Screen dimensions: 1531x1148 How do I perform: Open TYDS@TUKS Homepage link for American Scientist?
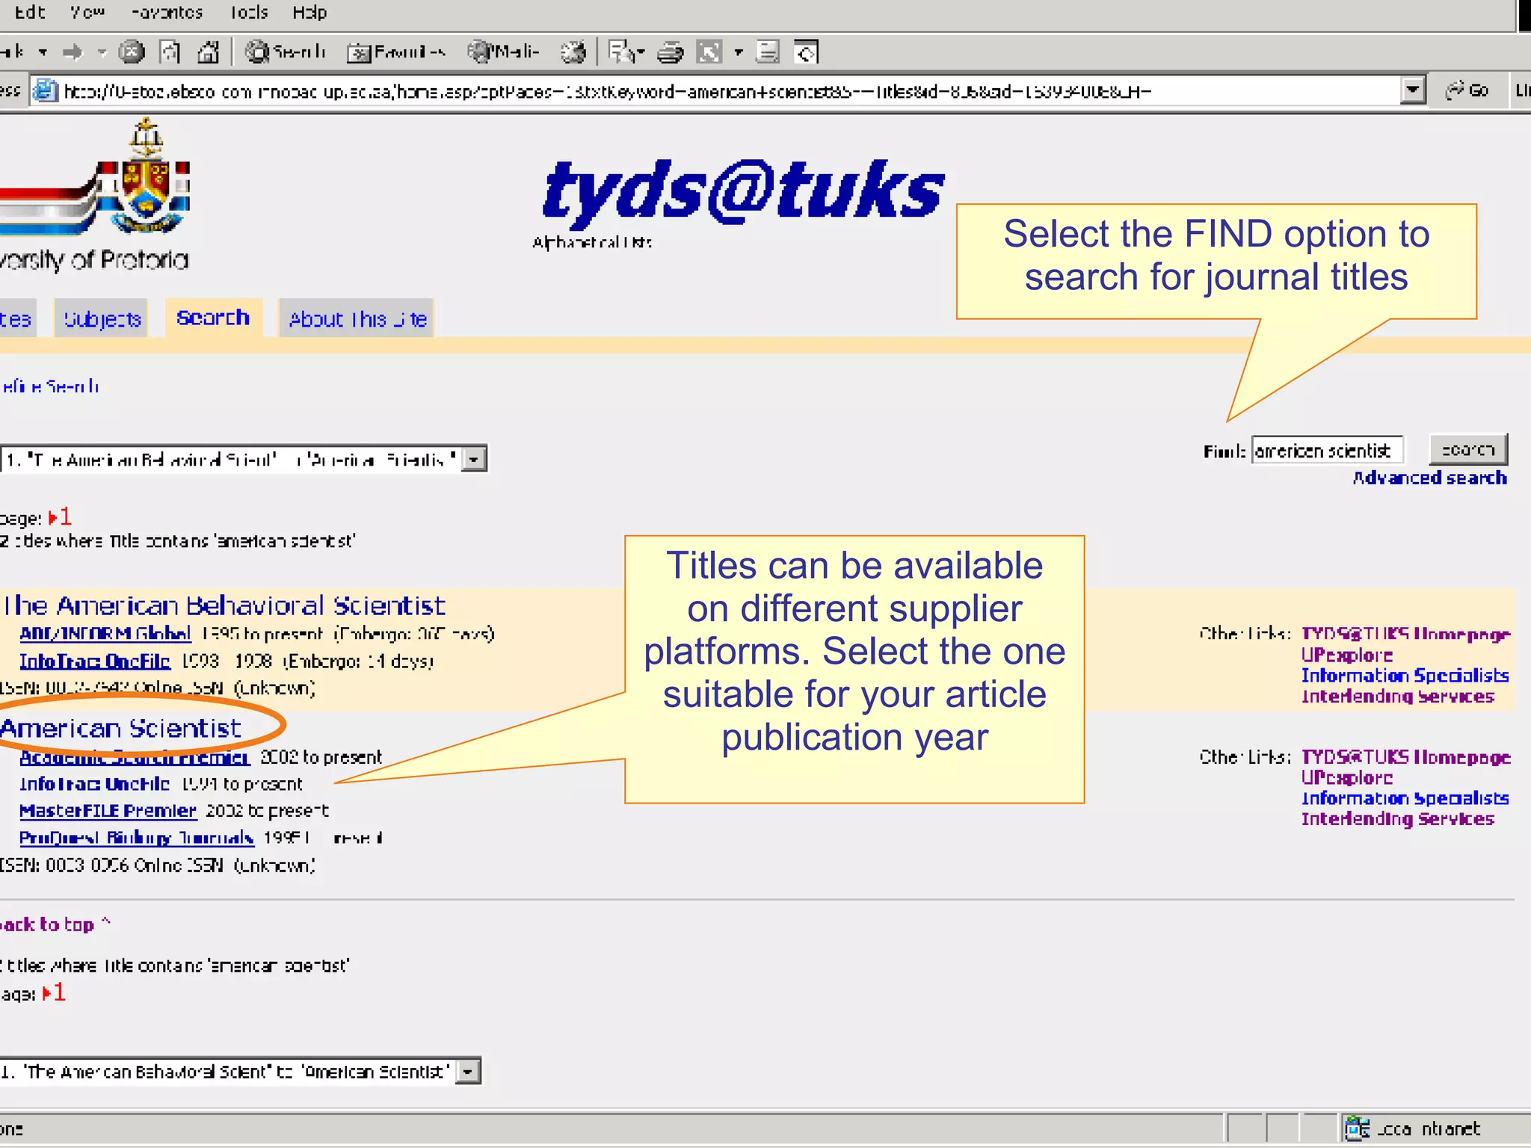[1406, 757]
